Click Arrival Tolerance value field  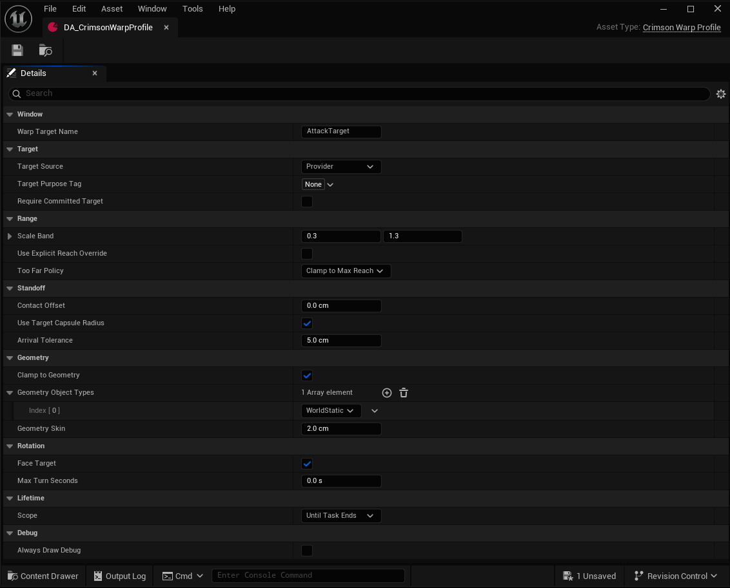click(x=340, y=341)
